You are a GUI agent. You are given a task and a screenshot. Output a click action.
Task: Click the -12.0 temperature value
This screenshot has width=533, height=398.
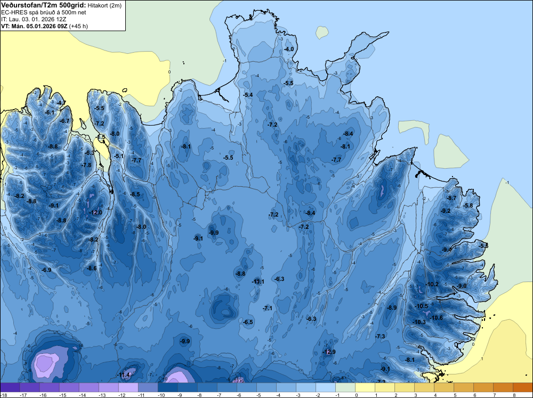95,213
